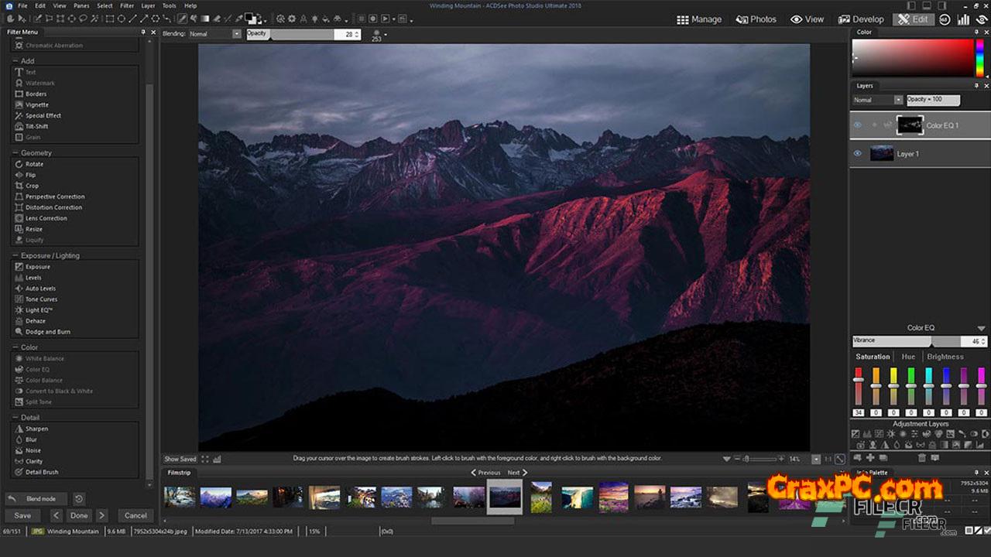Hide the Color EQ 1 layer
Screen dimensions: 991x557
point(857,125)
